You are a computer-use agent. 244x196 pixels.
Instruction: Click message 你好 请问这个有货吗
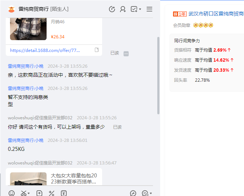point(56,127)
